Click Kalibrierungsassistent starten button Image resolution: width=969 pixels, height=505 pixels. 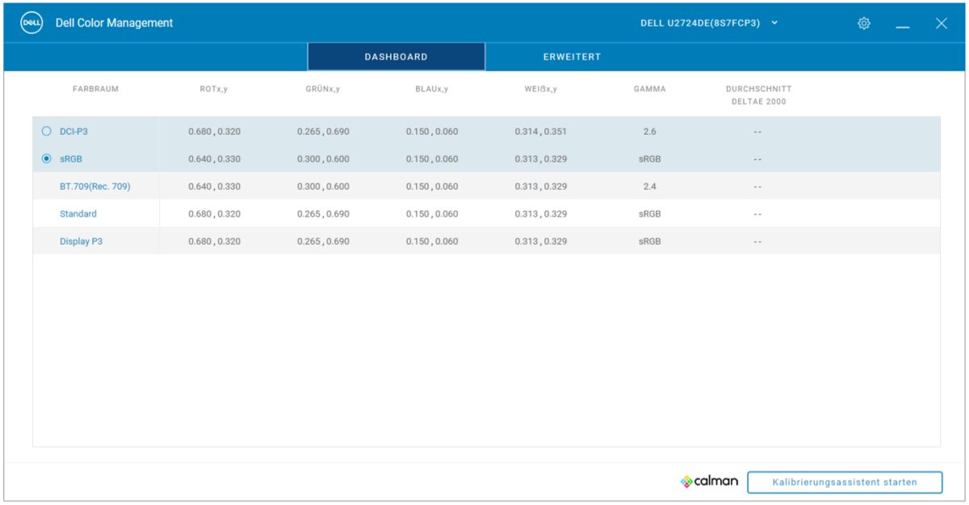844,482
